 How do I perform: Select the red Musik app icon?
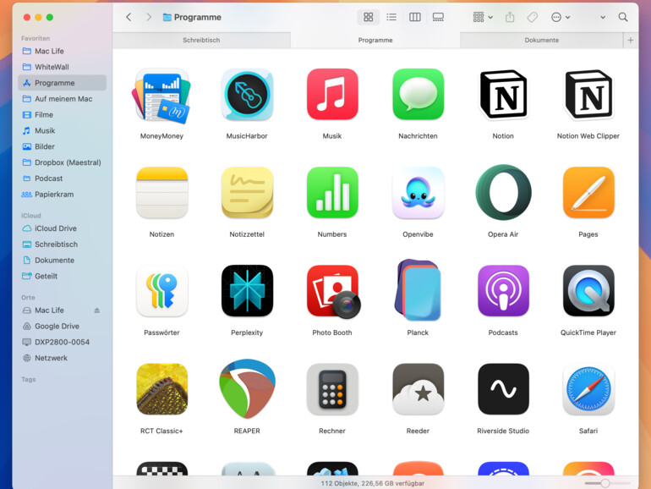pyautogui.click(x=332, y=94)
